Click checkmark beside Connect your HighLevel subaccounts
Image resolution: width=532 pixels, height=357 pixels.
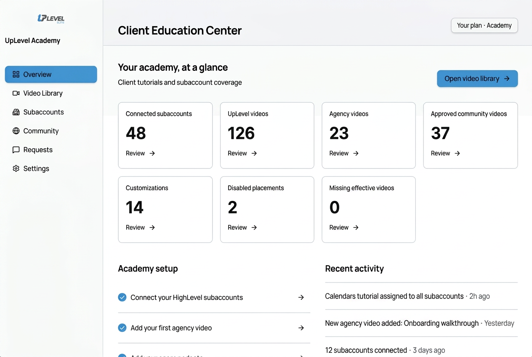pos(122,297)
